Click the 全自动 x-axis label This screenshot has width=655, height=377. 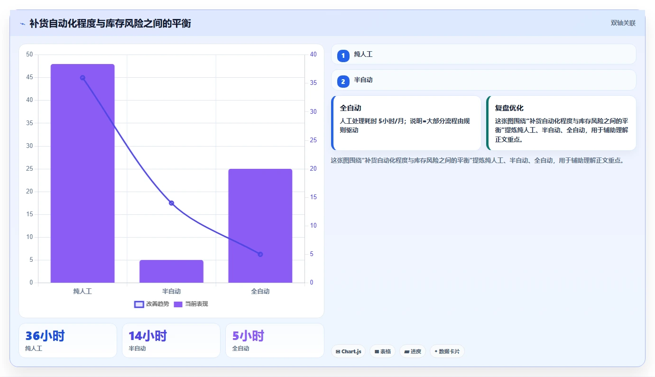[x=260, y=291]
